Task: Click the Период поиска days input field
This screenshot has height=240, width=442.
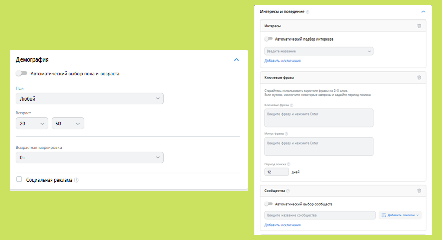Action: point(274,172)
